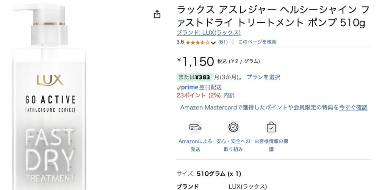Click 今すぐ確認 Mastercard offer link
This screenshot has width=379, height=190.
pos(353,107)
